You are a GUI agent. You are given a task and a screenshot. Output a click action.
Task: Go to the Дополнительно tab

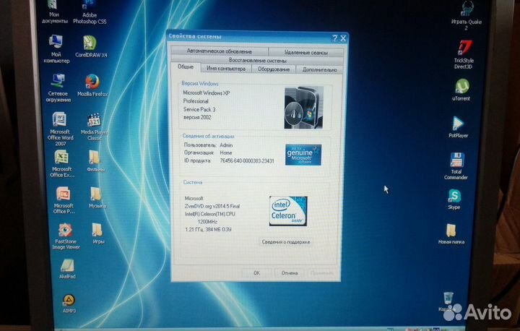click(319, 69)
